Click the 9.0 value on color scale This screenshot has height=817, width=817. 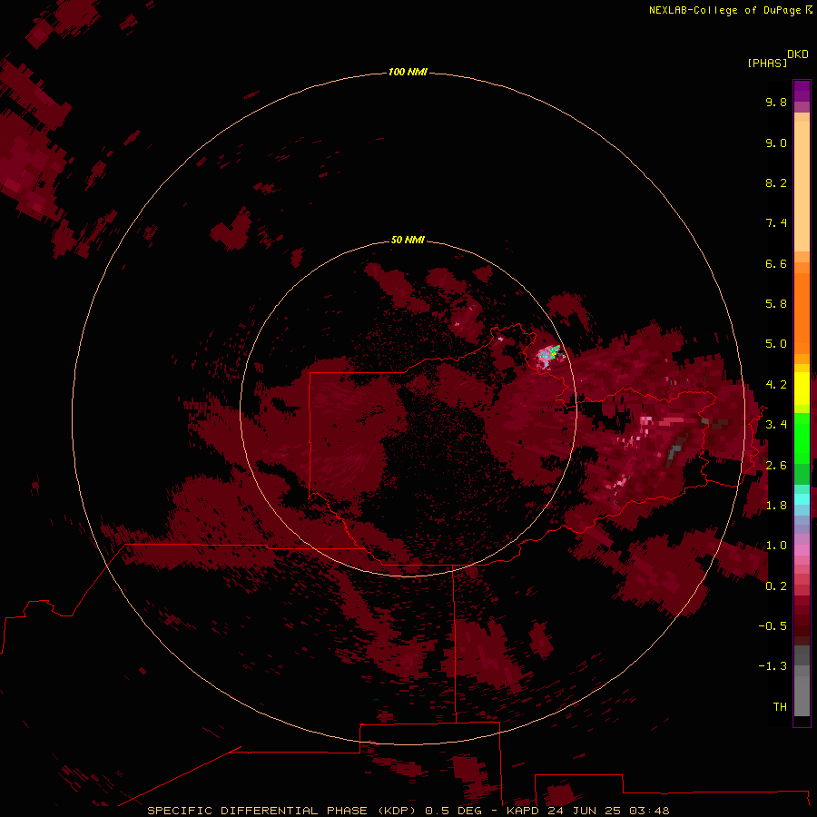tap(776, 143)
